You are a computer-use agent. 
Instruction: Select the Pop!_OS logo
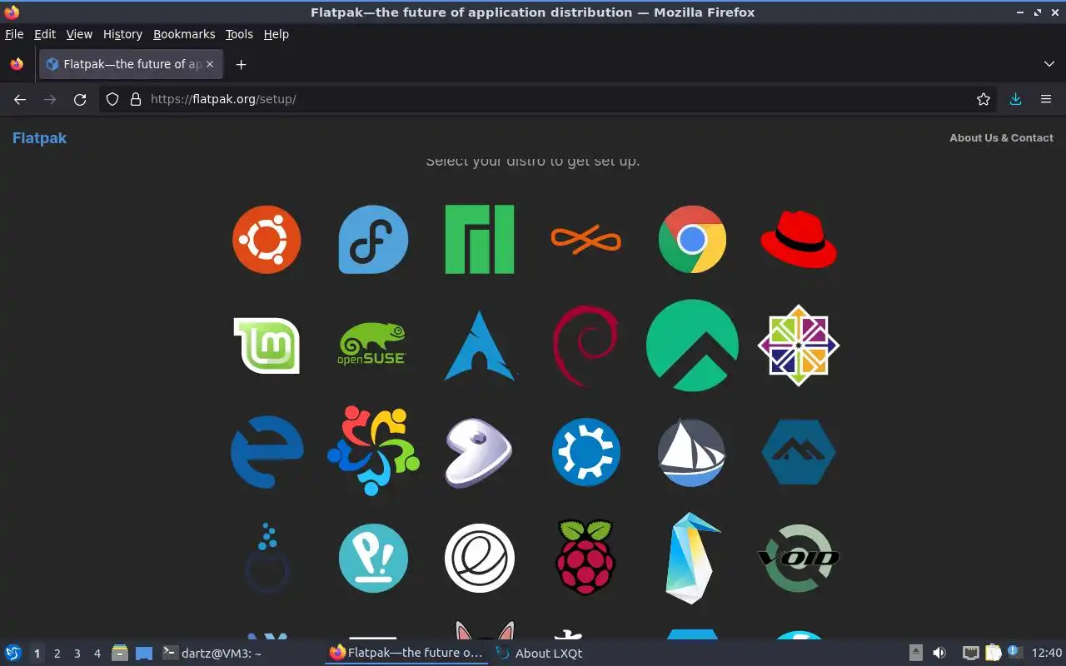point(373,558)
